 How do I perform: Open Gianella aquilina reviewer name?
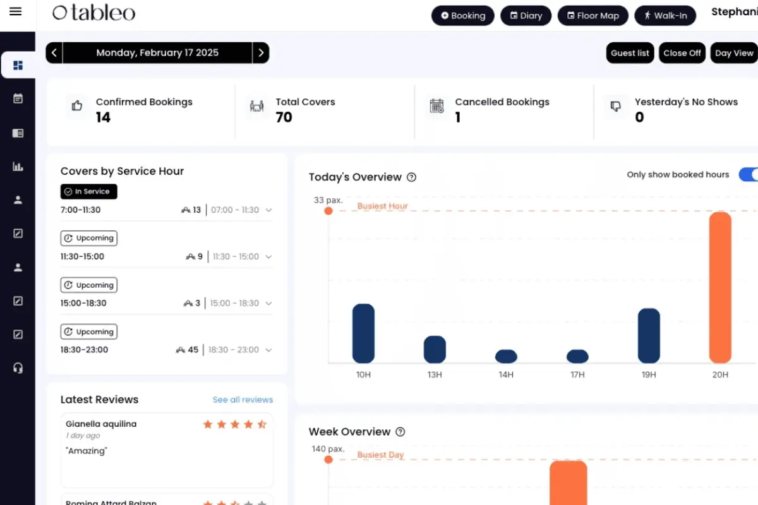pyautogui.click(x=101, y=424)
